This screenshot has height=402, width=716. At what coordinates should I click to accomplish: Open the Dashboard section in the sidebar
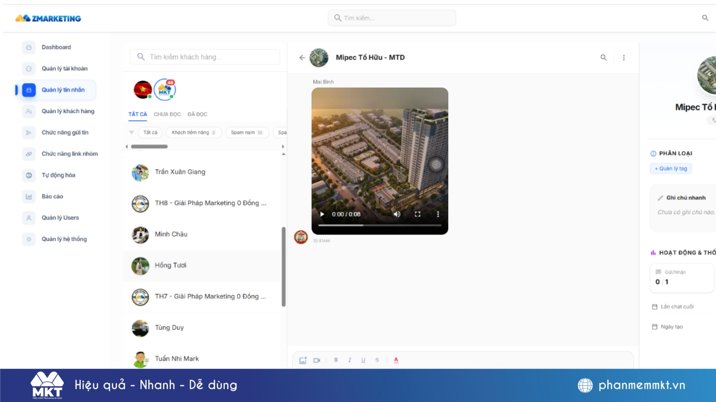pos(55,47)
